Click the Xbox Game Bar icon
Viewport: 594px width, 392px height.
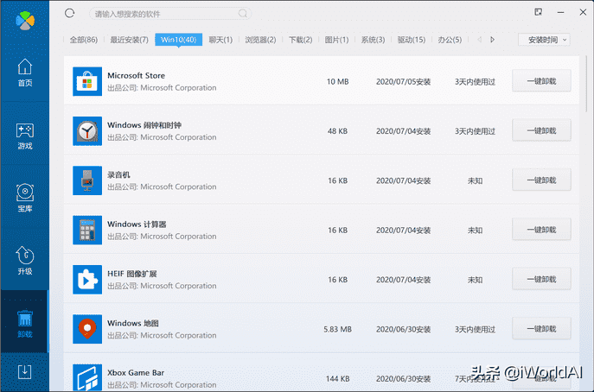87,377
